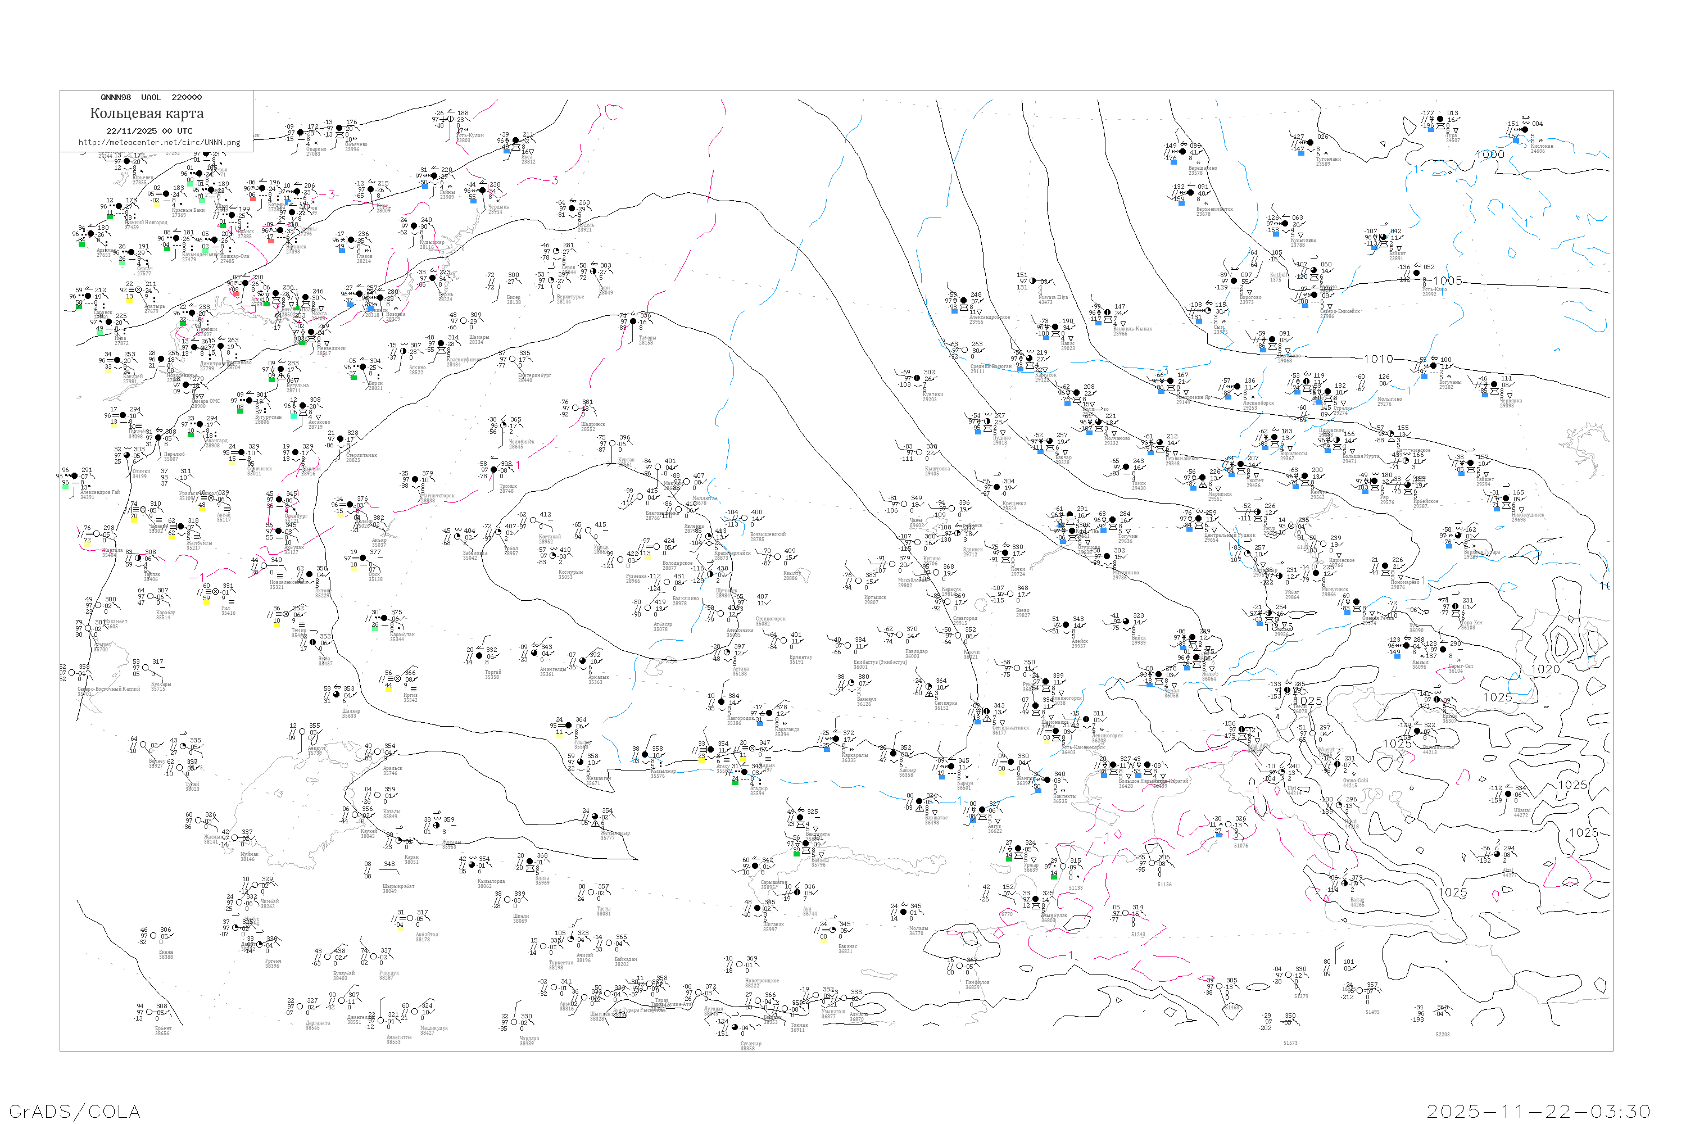Click the Кислокан 24606 station circle

(x=1525, y=130)
